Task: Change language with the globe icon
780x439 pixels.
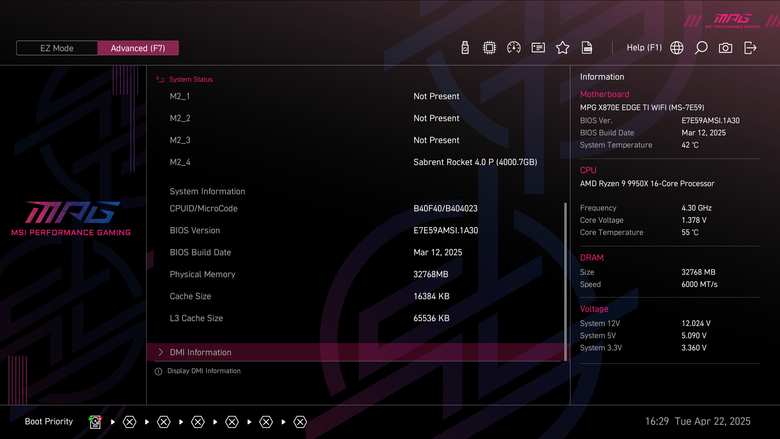Action: click(677, 48)
